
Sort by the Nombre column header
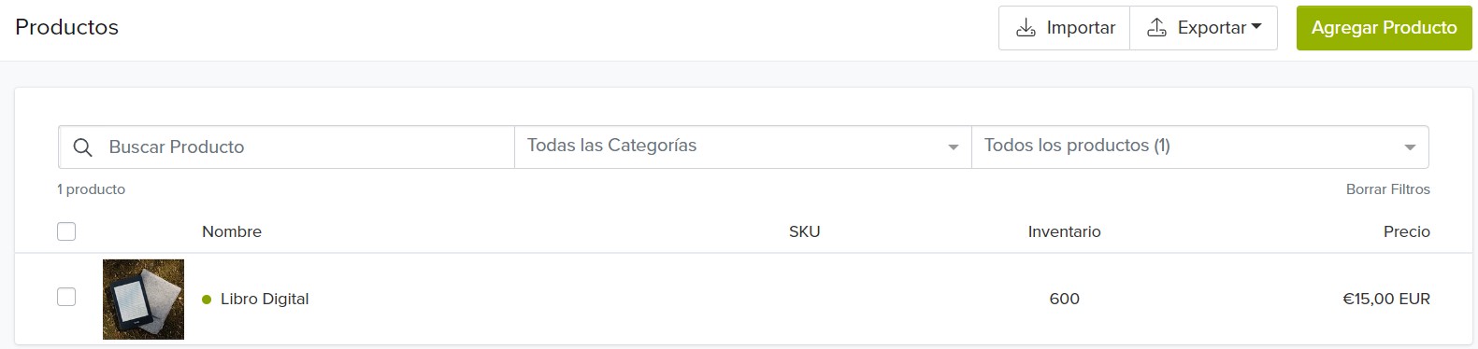[232, 231]
